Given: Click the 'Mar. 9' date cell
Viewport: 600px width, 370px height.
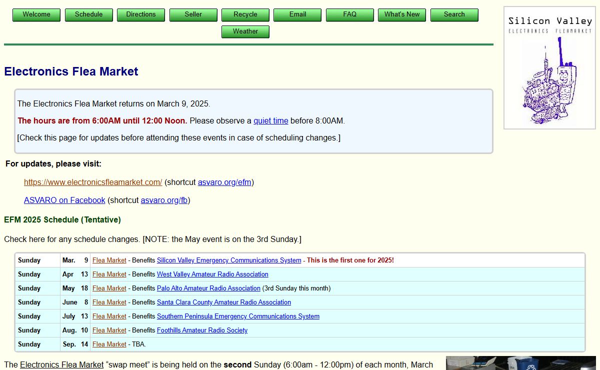Looking at the screenshot, I should 75,260.
